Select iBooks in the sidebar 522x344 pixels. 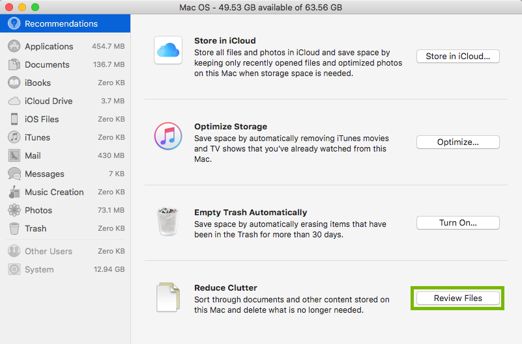pyautogui.click(x=65, y=83)
